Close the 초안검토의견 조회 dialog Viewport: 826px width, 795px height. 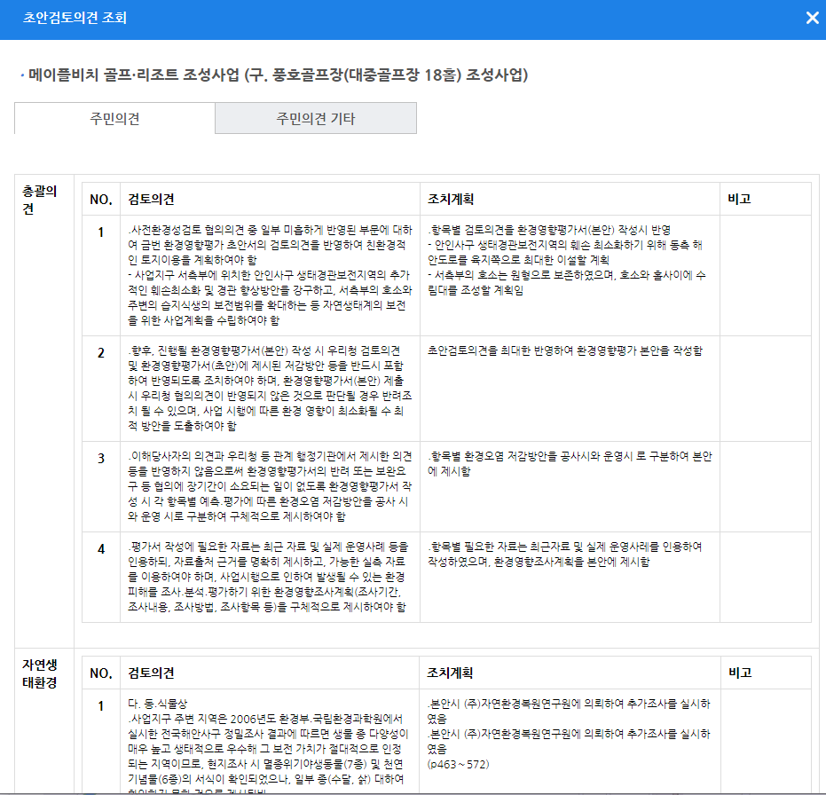812,19
